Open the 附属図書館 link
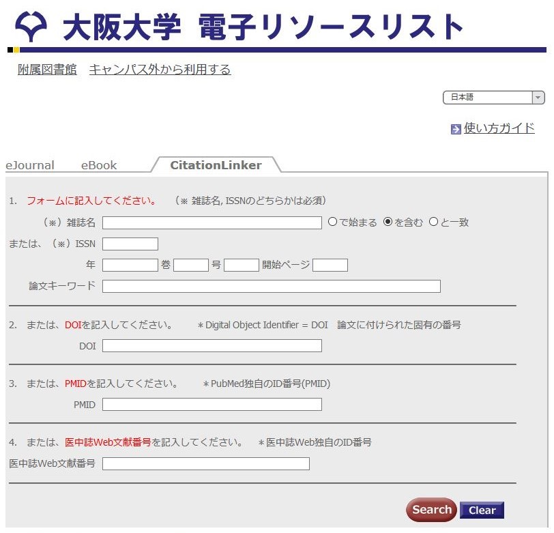Viewport: 554px width, 533px height. [x=47, y=70]
